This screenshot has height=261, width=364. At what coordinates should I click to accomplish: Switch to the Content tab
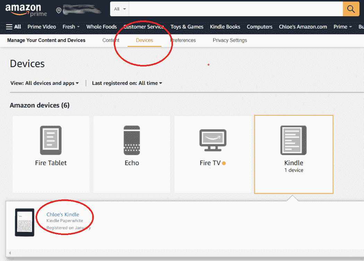point(111,40)
